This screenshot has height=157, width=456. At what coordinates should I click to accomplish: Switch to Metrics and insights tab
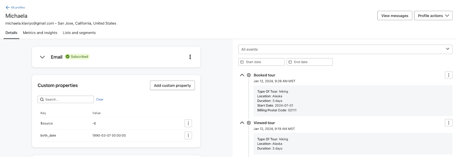(x=40, y=33)
